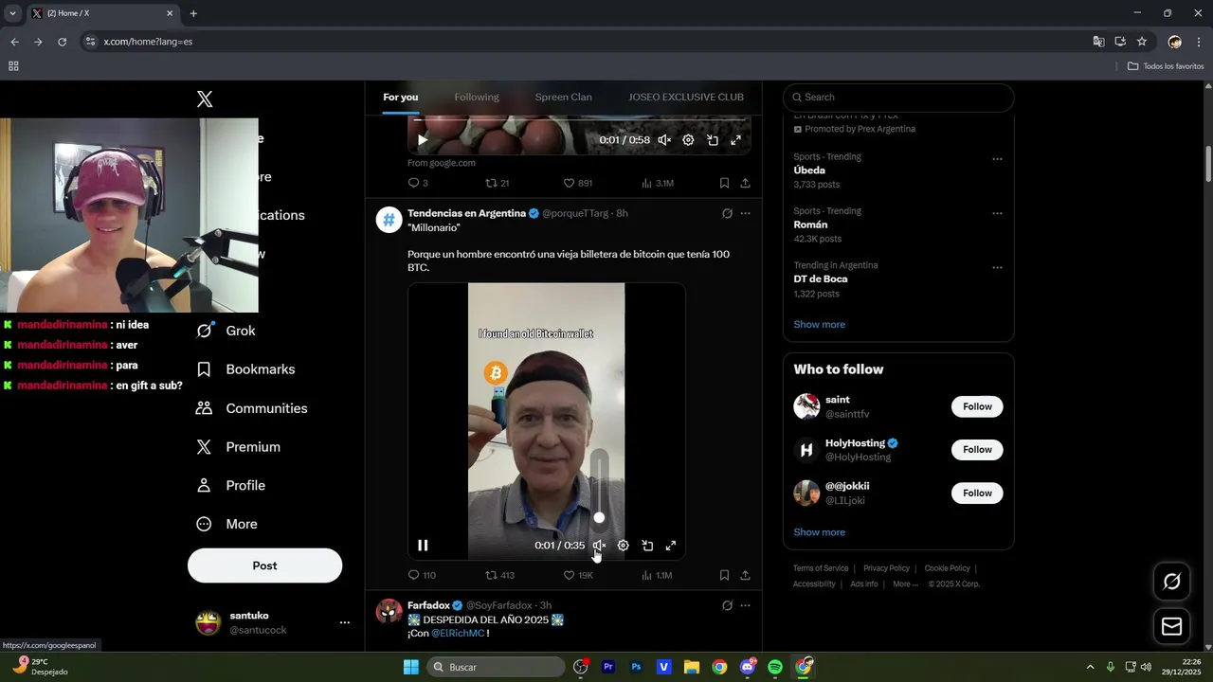Follow the HolyHosting account
Viewport: 1213px width, 682px height.
tap(977, 450)
